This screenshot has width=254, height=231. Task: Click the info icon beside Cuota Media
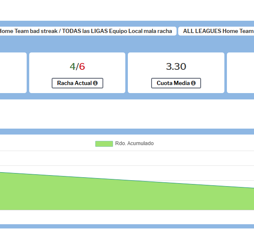click(193, 83)
